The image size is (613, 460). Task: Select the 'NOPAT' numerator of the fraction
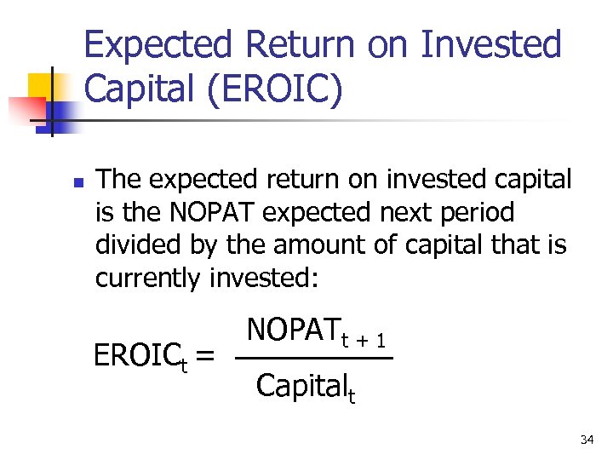[x=292, y=328]
